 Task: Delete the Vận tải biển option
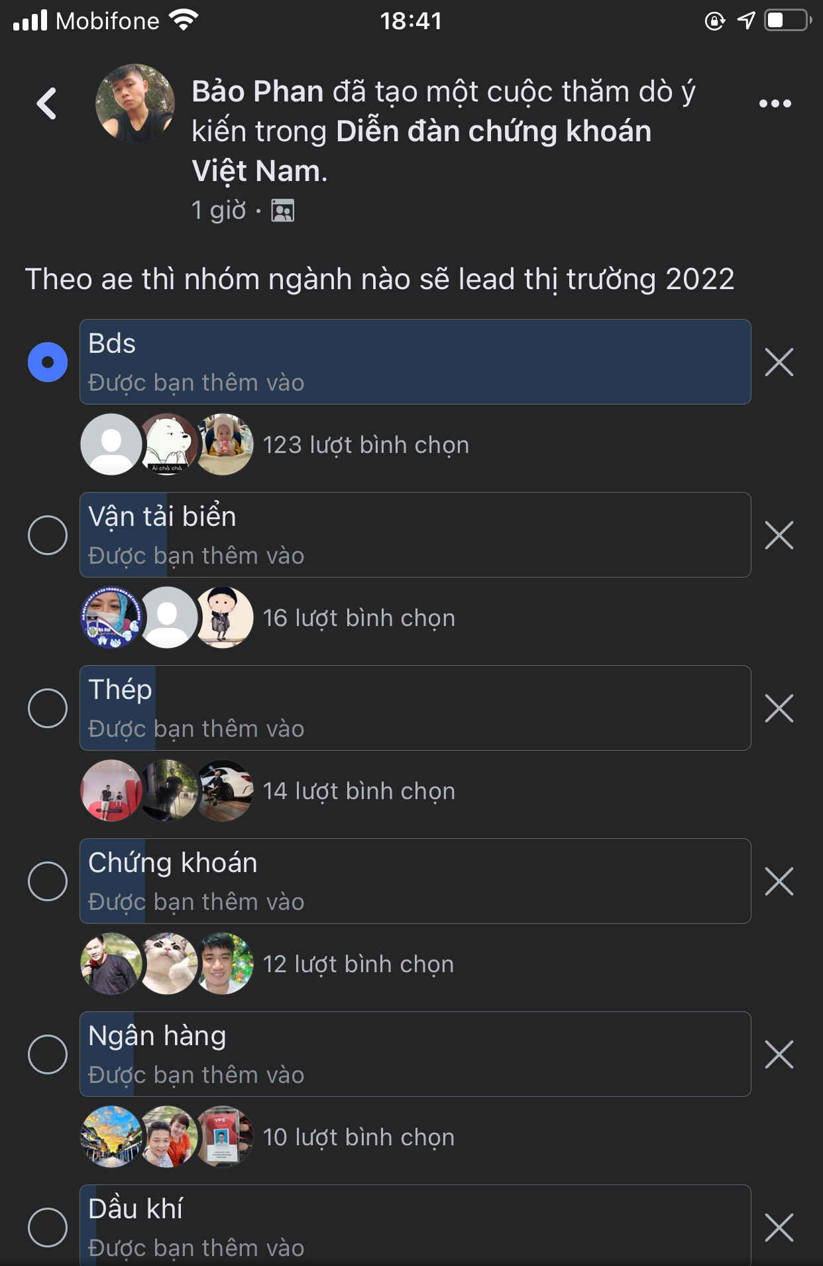pyautogui.click(x=779, y=535)
